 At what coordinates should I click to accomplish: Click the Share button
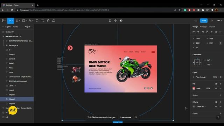pos(204,21)
